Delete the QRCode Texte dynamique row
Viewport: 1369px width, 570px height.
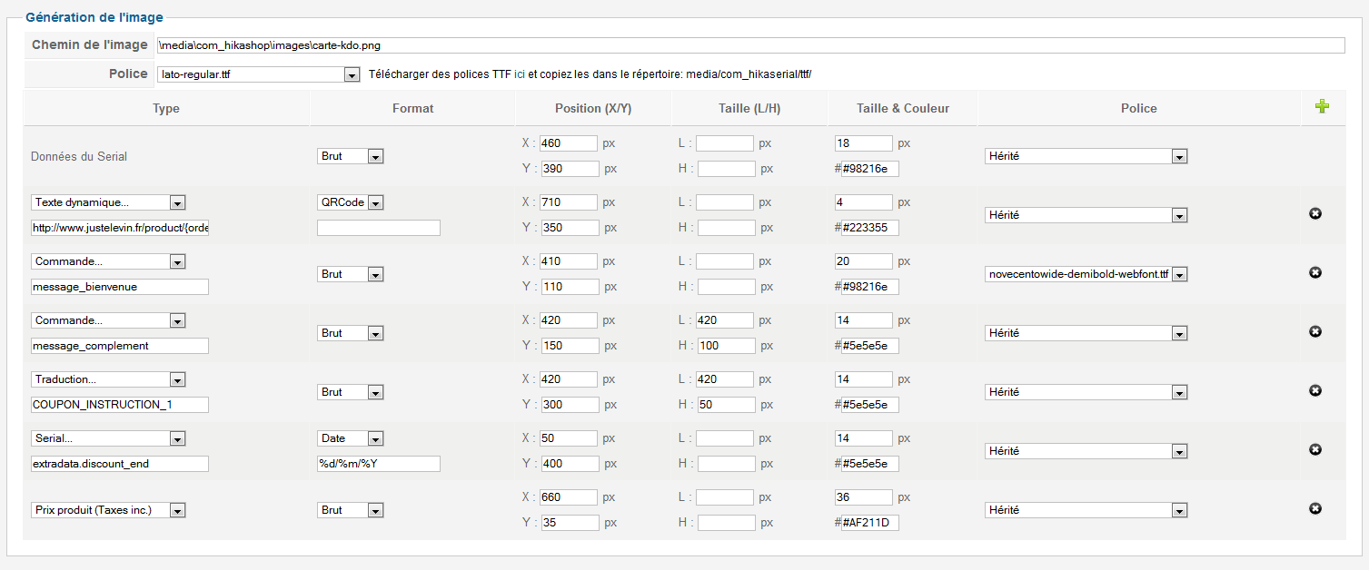click(x=1314, y=213)
